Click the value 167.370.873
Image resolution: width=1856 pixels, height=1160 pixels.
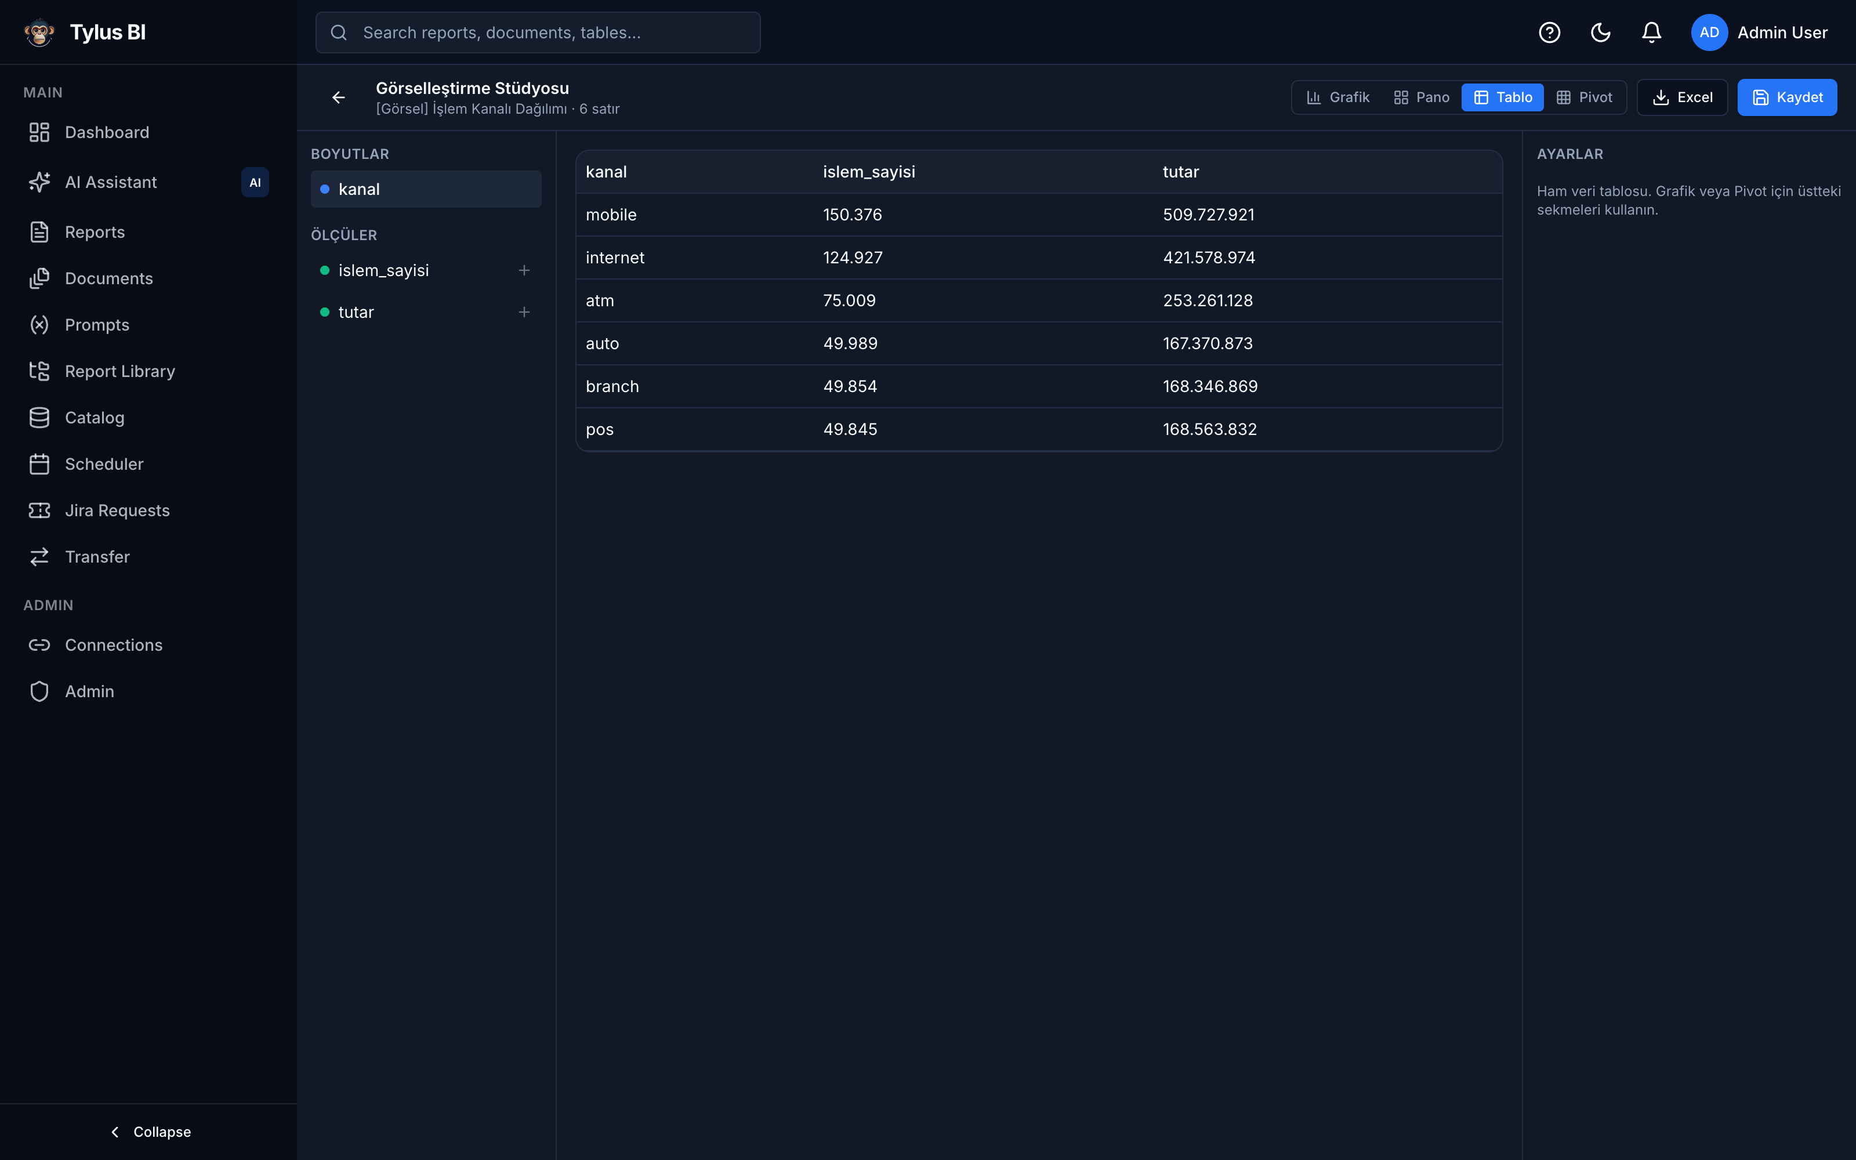click(x=1208, y=344)
